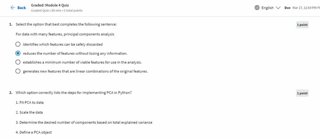Choose 'establishes a minimum number of viable features'
This screenshot has width=320, height=139.
pyautogui.click(x=18, y=62)
